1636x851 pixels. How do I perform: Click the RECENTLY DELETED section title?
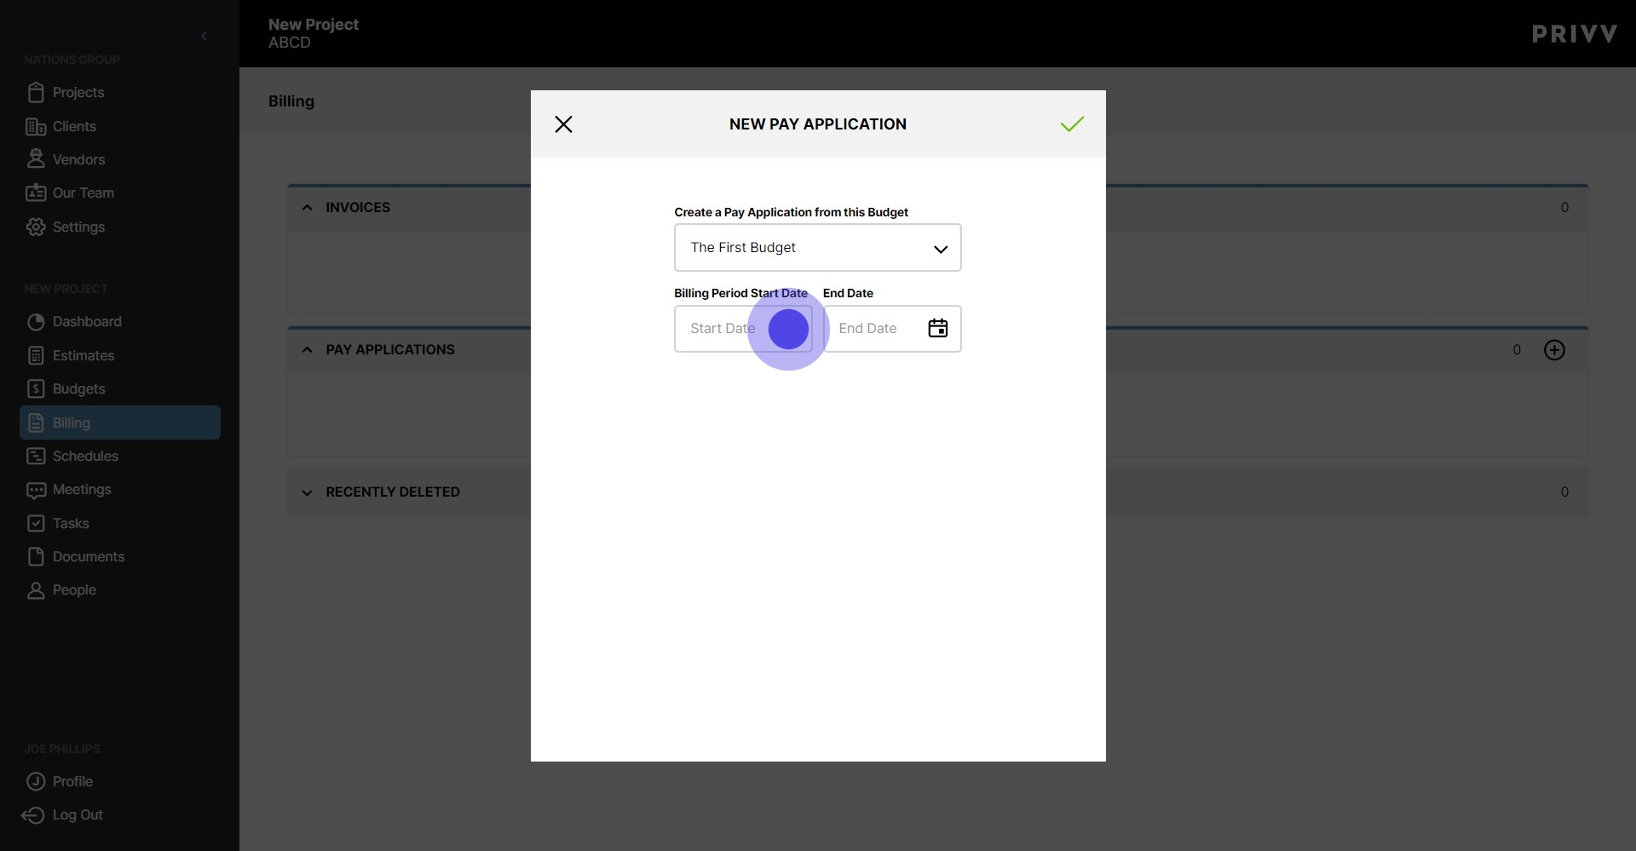pyautogui.click(x=393, y=492)
